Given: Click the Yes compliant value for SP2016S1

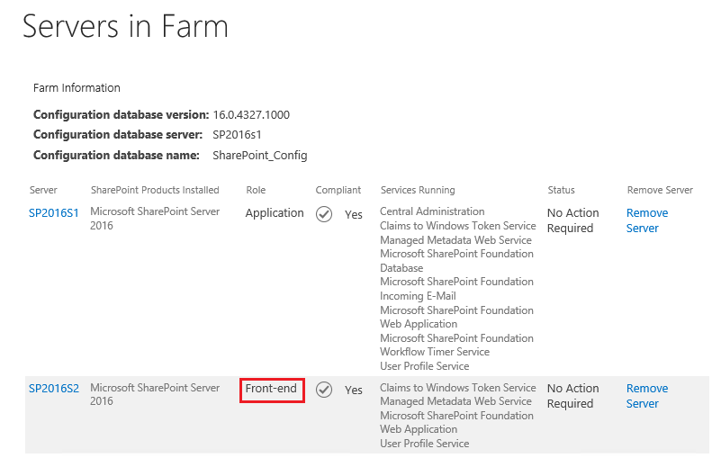Looking at the screenshot, I should pyautogui.click(x=354, y=215).
